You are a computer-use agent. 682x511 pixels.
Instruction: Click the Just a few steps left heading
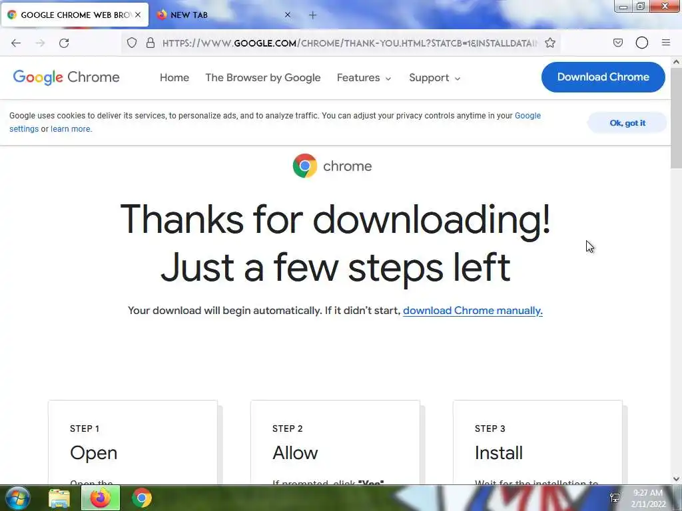pyautogui.click(x=336, y=267)
